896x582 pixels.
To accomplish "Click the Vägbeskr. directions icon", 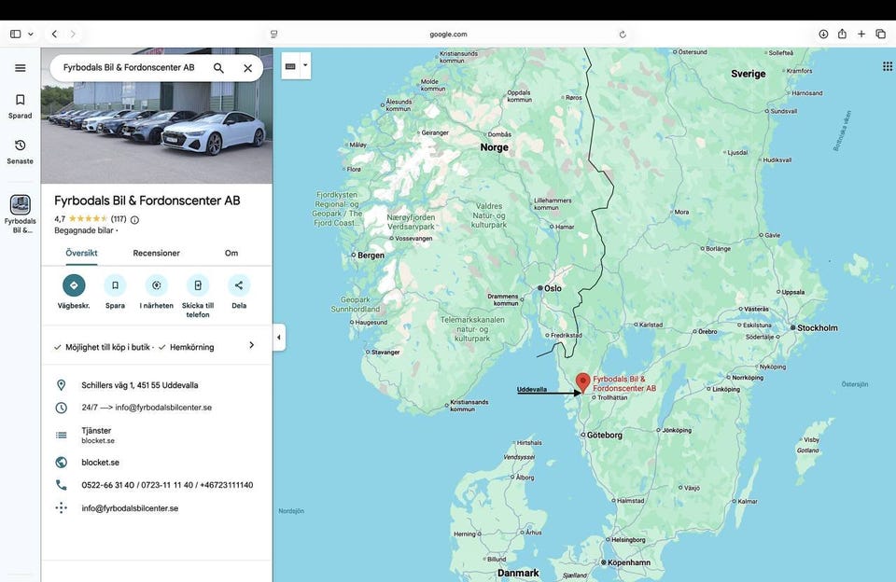I will [x=74, y=285].
